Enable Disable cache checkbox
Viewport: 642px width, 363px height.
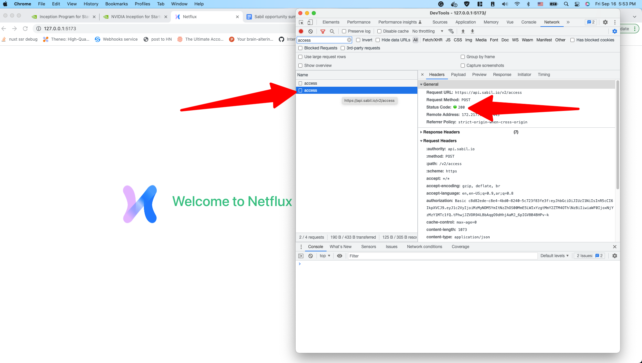point(379,31)
